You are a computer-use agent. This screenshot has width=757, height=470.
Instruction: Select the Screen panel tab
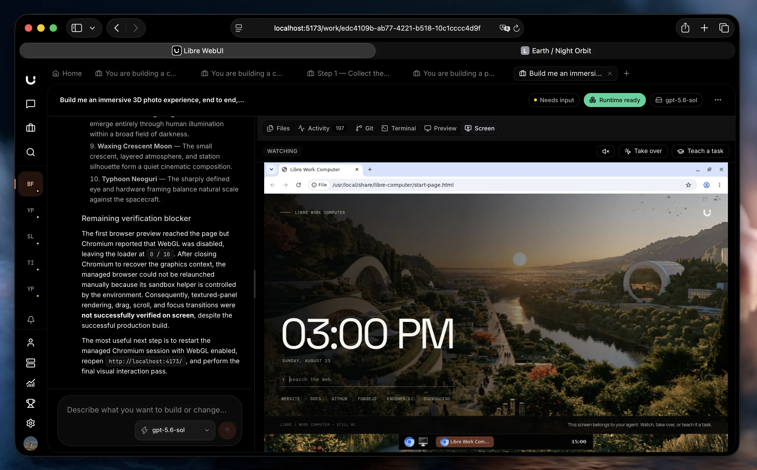tap(480, 128)
